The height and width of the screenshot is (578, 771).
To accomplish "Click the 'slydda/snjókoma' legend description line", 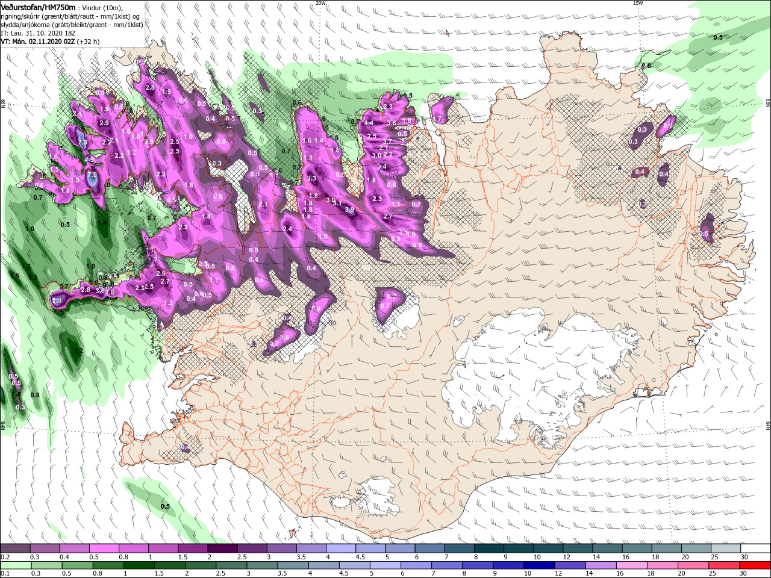I will 72,25.
